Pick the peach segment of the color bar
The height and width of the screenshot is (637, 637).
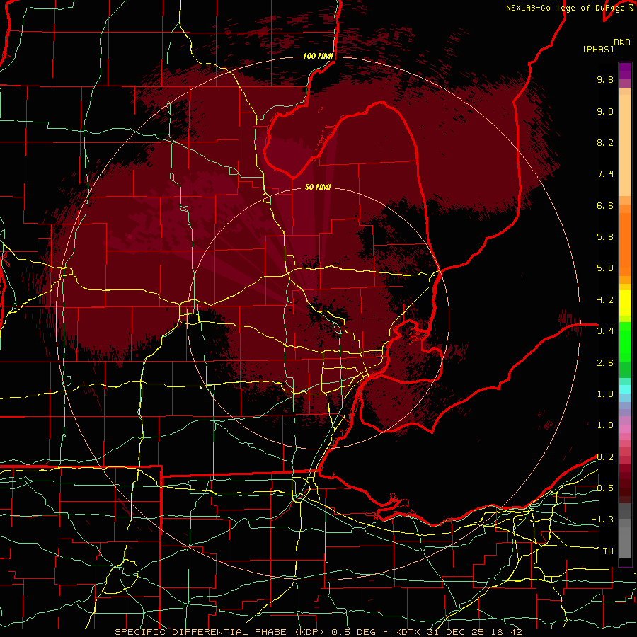point(625,147)
